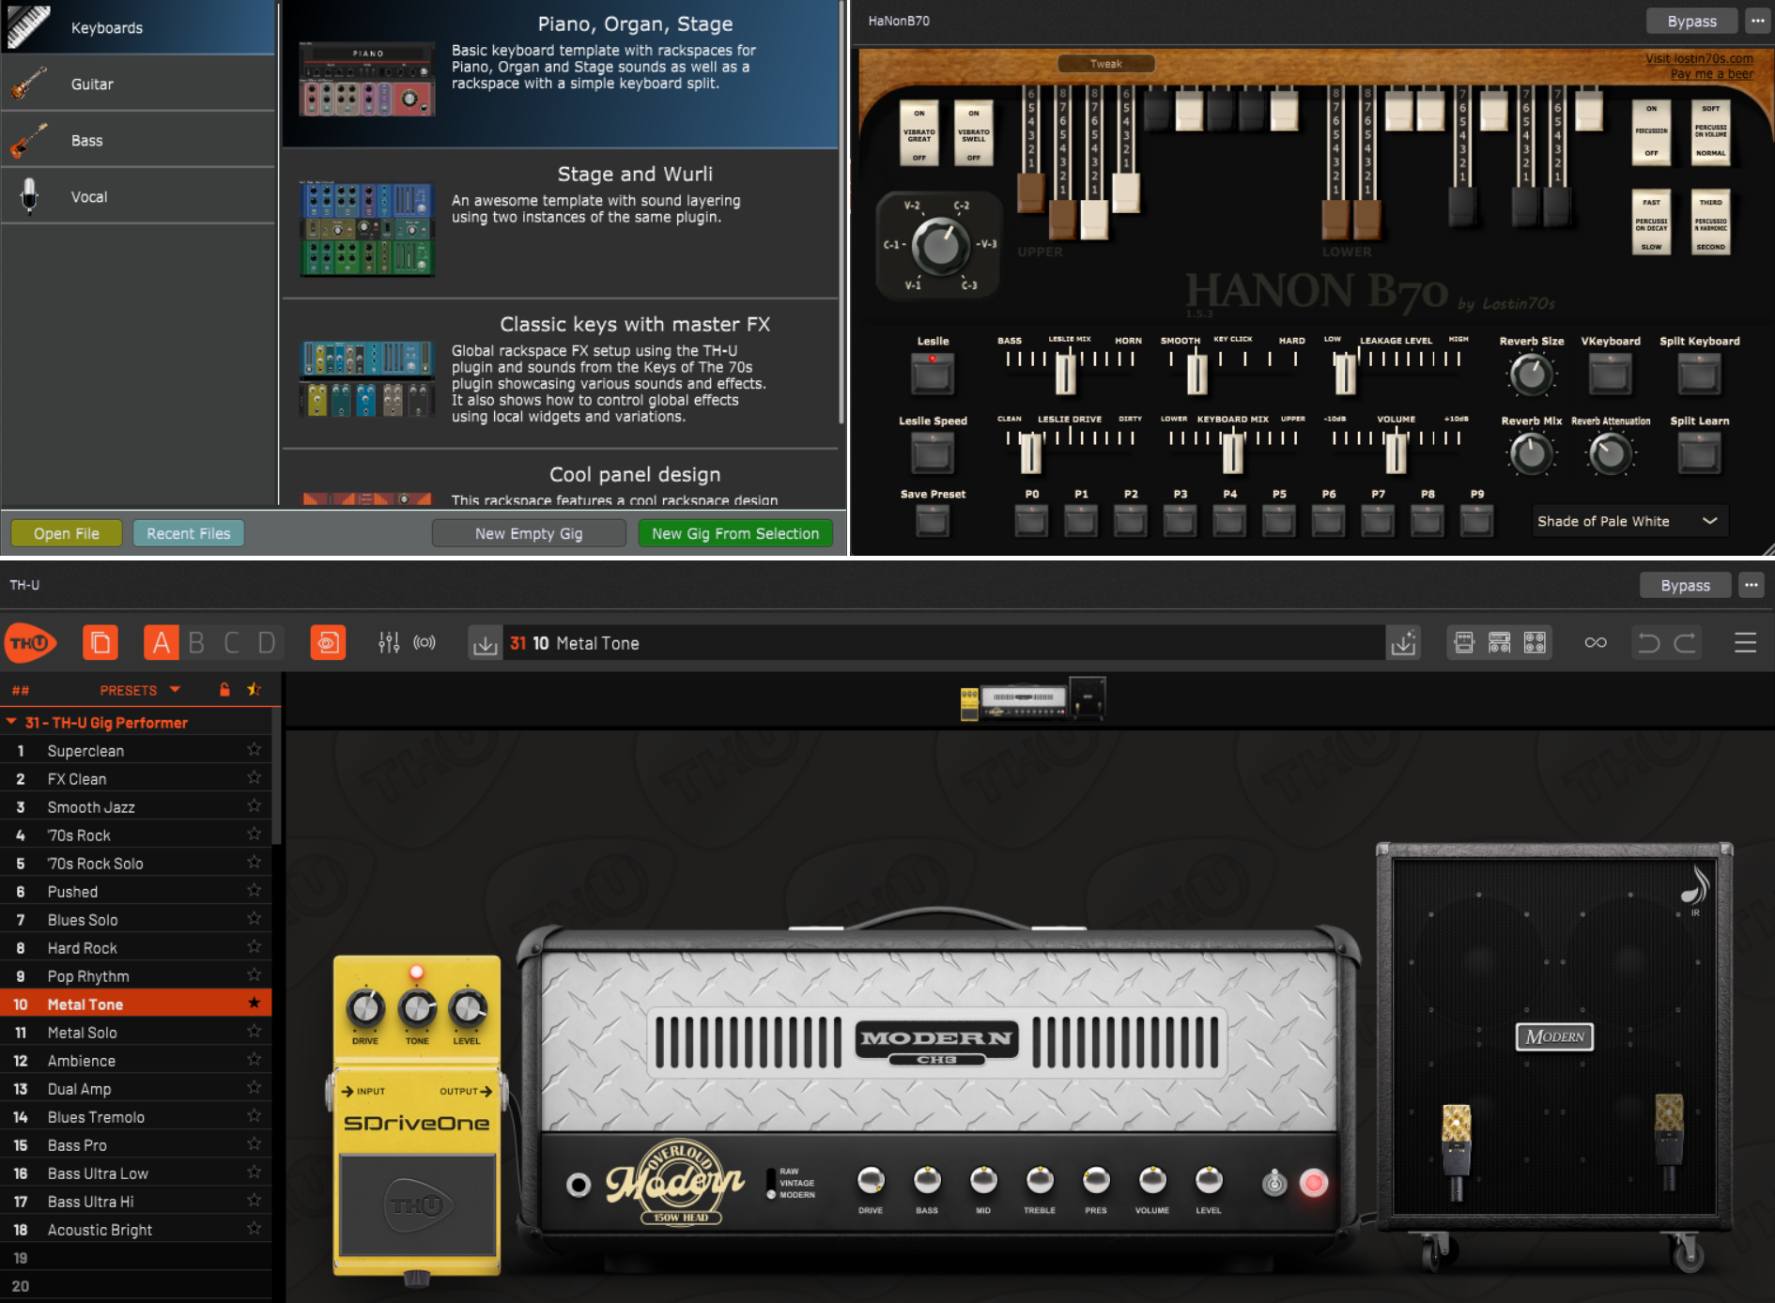Click New Gig From Selection button
The width and height of the screenshot is (1775, 1303).
735,533
